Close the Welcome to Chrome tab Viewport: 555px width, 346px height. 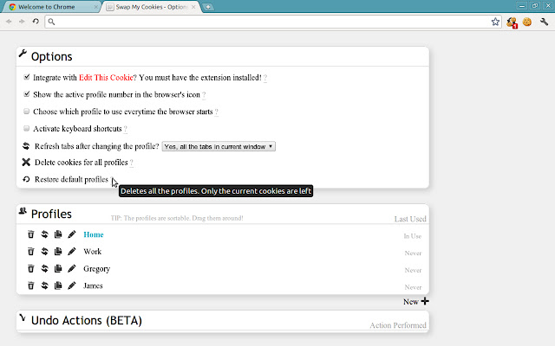(x=96, y=7)
